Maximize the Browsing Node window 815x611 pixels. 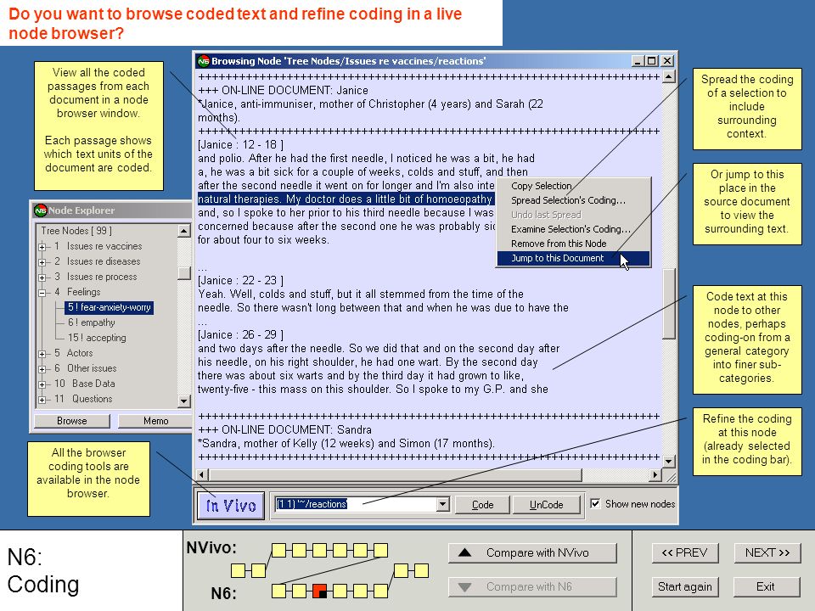click(652, 61)
